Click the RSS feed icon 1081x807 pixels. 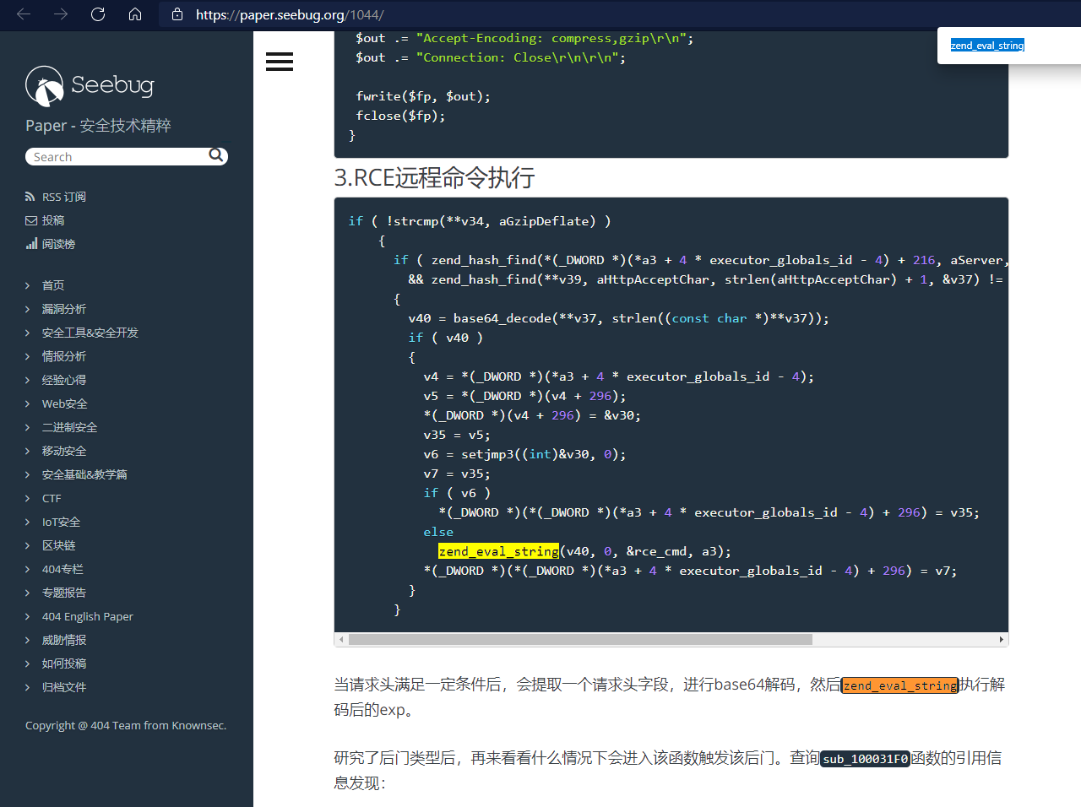[30, 197]
